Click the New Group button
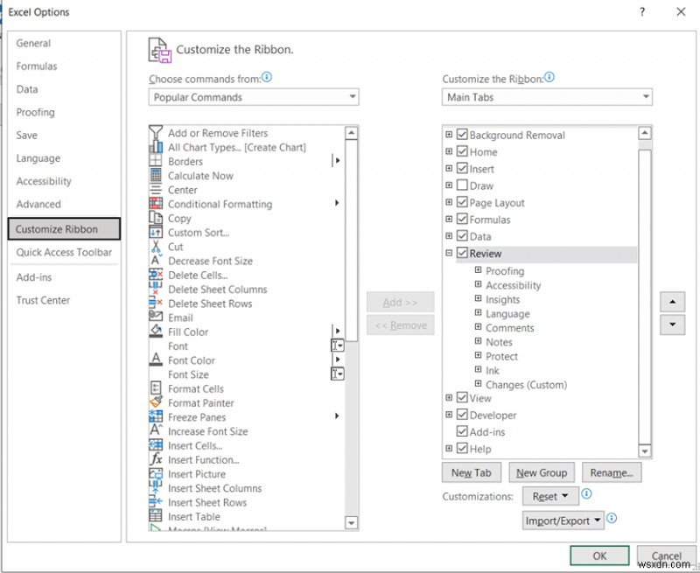The height and width of the screenshot is (573, 700). click(542, 472)
